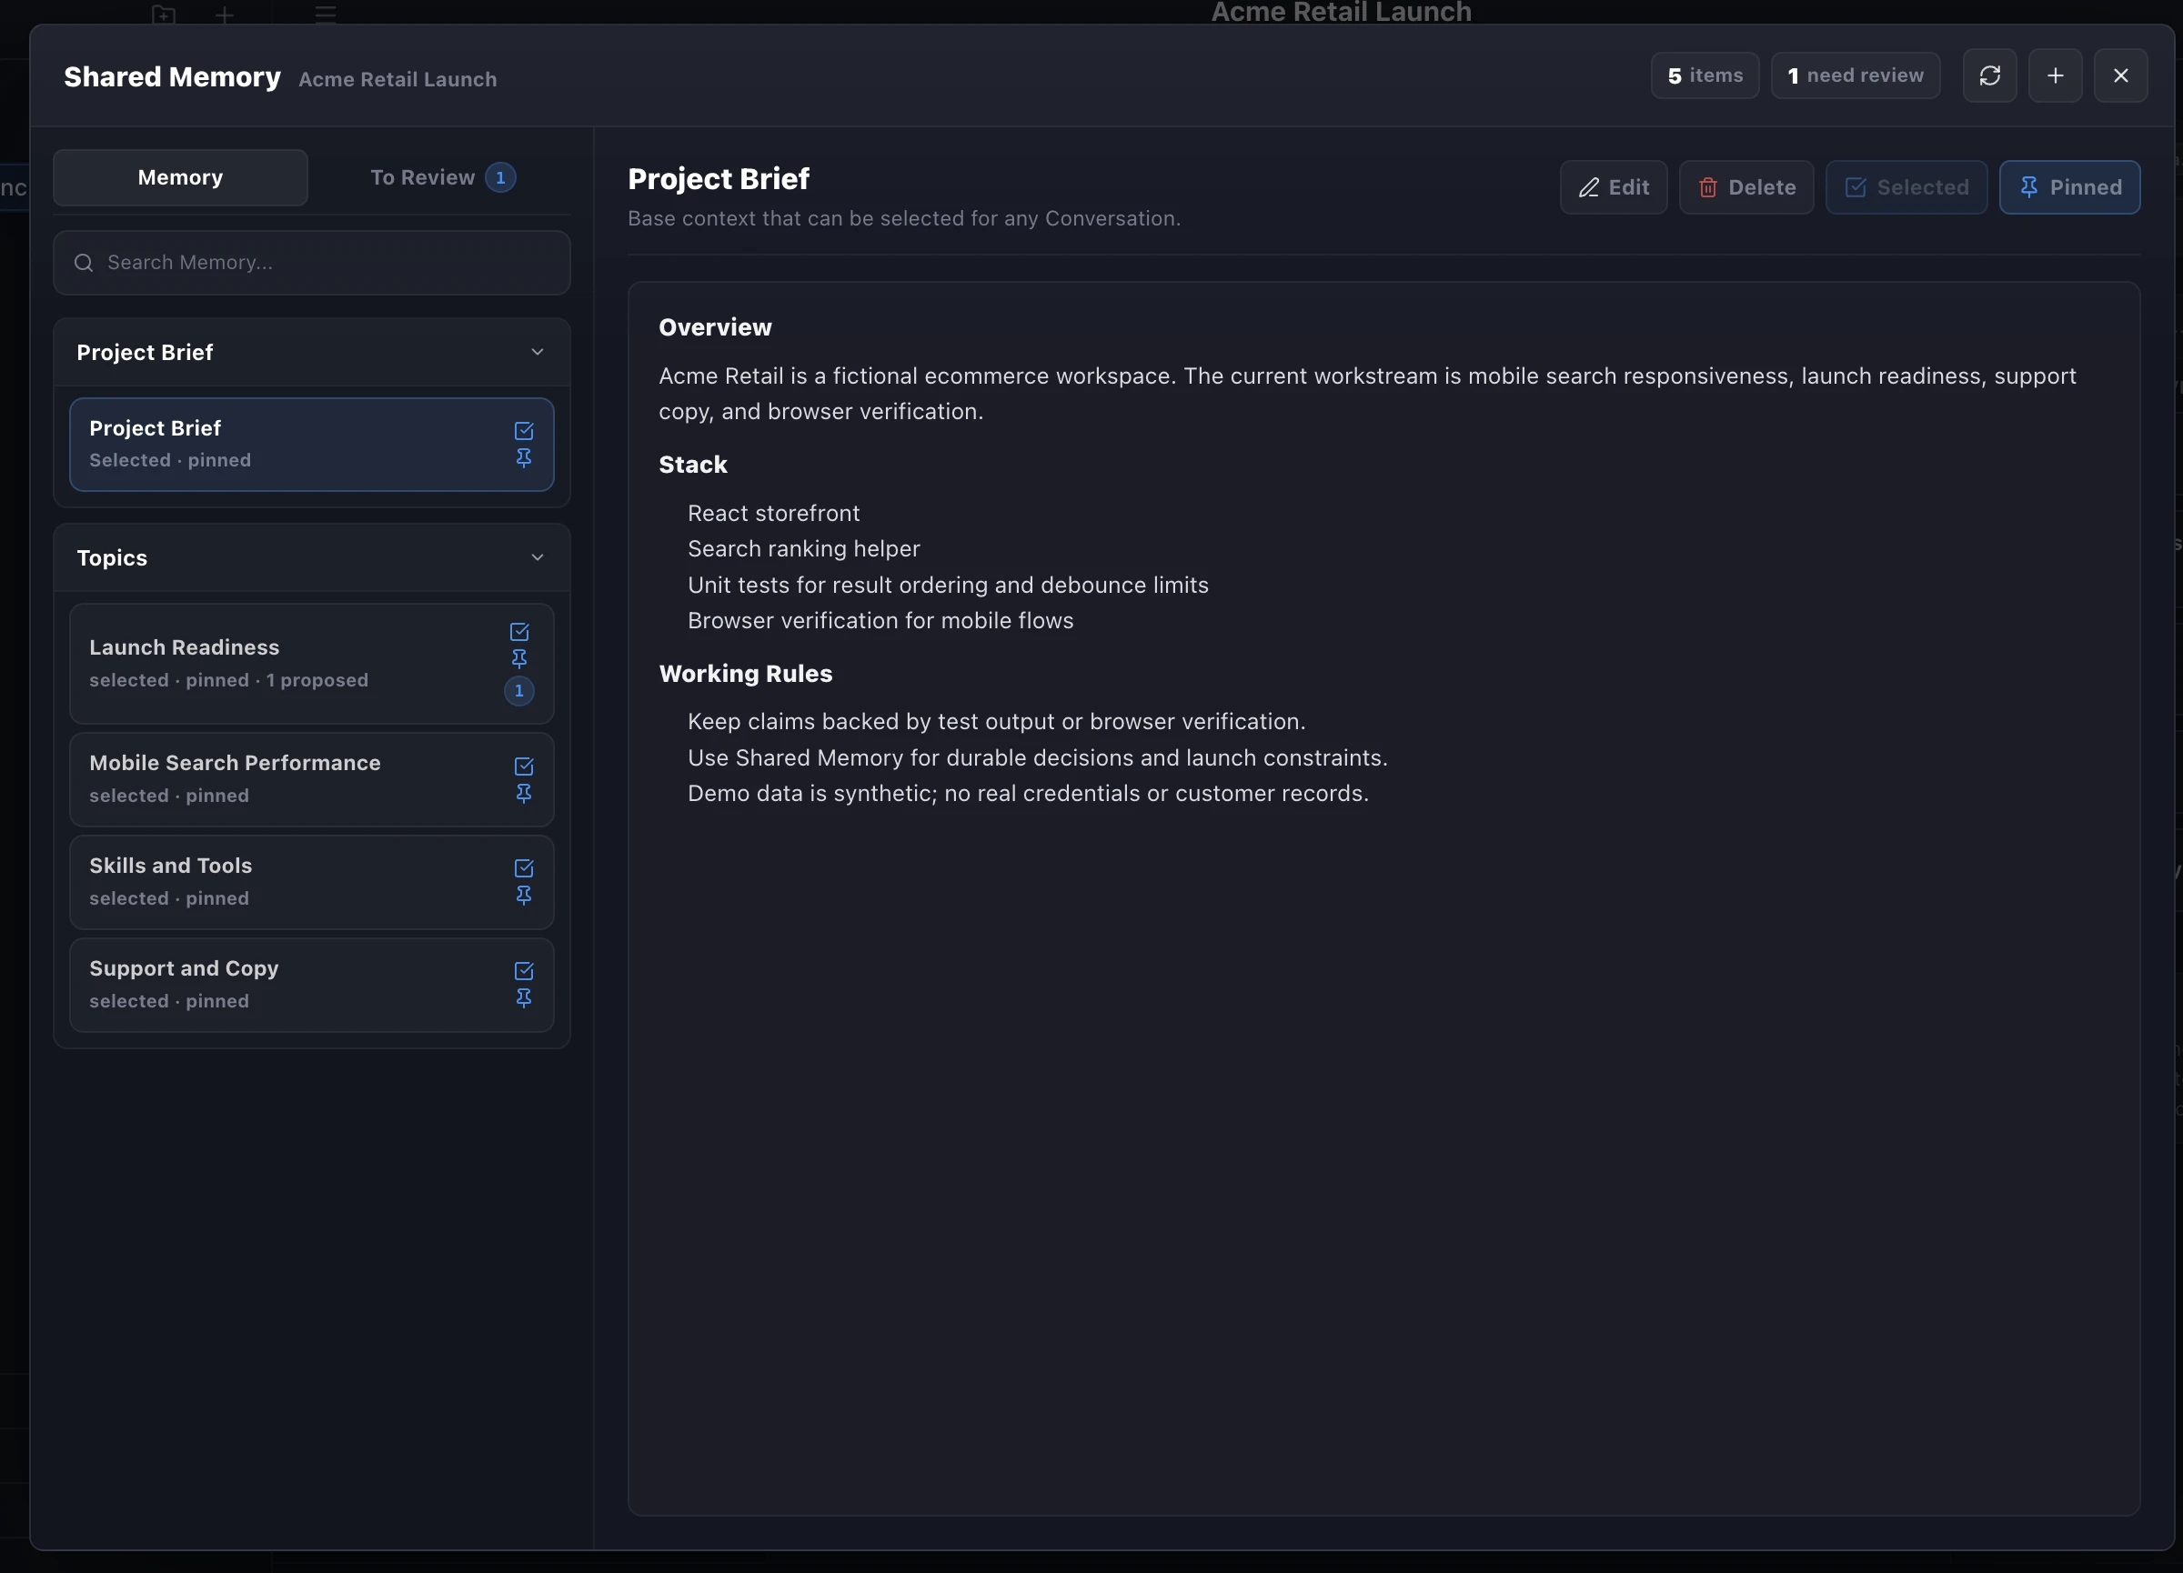This screenshot has width=2183, height=1573.
Task: Focus the Search Memory input field
Action: coord(312,263)
